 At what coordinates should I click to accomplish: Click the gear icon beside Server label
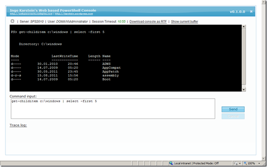[x=13, y=21]
